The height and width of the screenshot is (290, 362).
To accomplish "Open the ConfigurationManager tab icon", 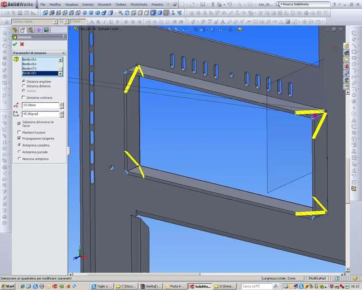I will (x=31, y=30).
